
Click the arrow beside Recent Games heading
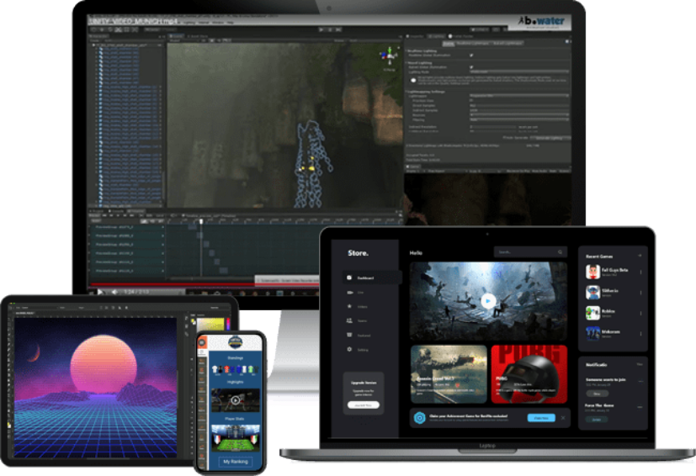click(640, 256)
